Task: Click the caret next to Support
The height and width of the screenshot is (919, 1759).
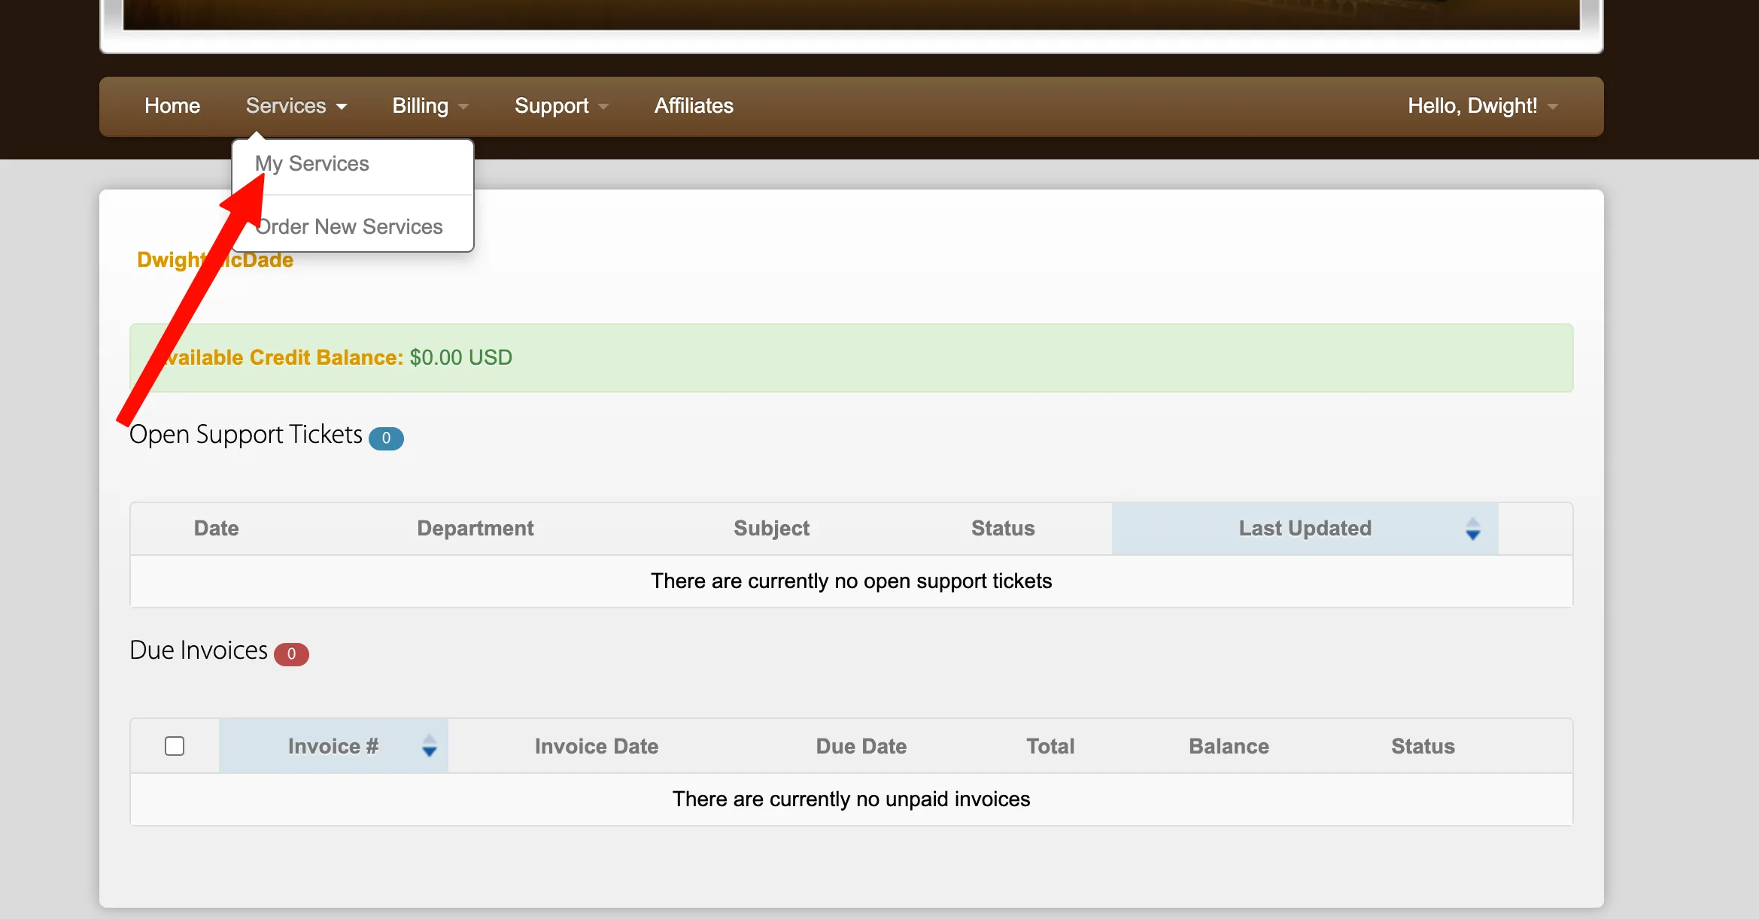Action: pos(603,107)
